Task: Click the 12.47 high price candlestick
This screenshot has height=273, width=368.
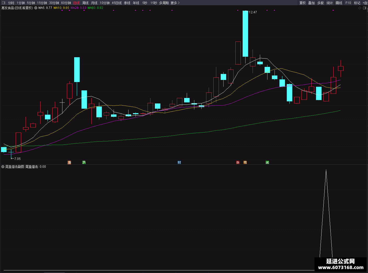Action: [x=245, y=34]
